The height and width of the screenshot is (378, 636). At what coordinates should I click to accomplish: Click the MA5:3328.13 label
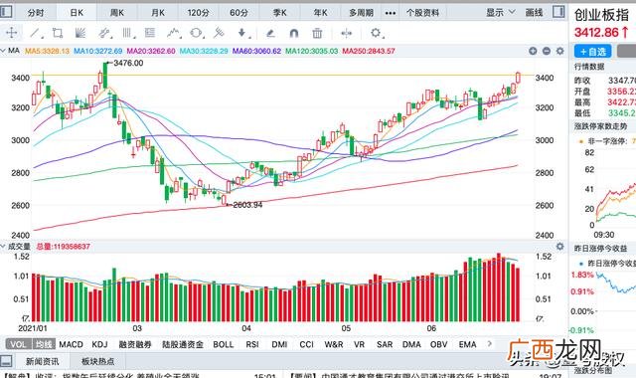click(48, 51)
